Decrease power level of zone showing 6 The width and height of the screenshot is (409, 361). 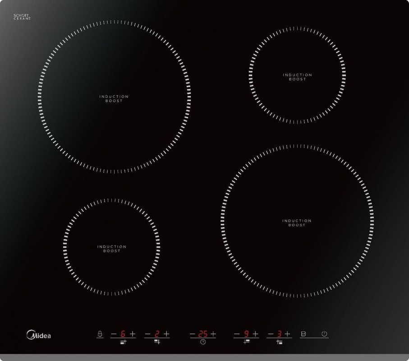tap(114, 334)
